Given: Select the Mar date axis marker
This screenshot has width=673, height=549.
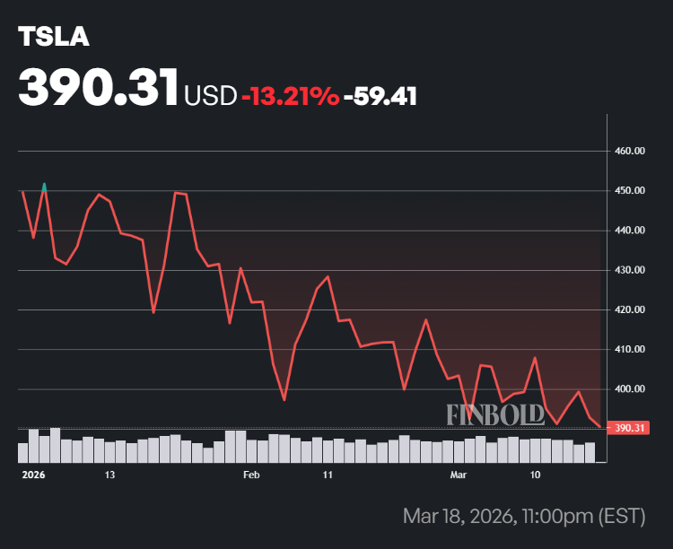Looking at the screenshot, I should pos(459,474).
